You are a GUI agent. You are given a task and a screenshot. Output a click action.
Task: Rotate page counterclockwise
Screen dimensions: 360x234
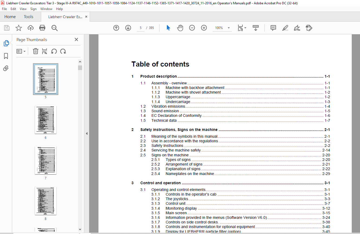coord(54,51)
